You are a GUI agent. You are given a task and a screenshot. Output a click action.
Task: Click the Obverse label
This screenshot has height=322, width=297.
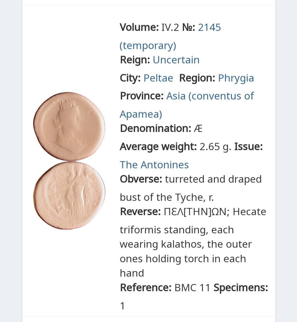click(x=141, y=179)
